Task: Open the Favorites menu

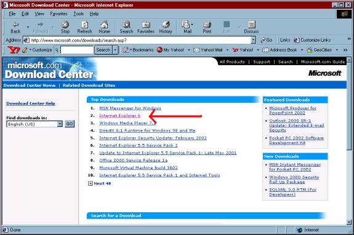Action: coord(58,14)
